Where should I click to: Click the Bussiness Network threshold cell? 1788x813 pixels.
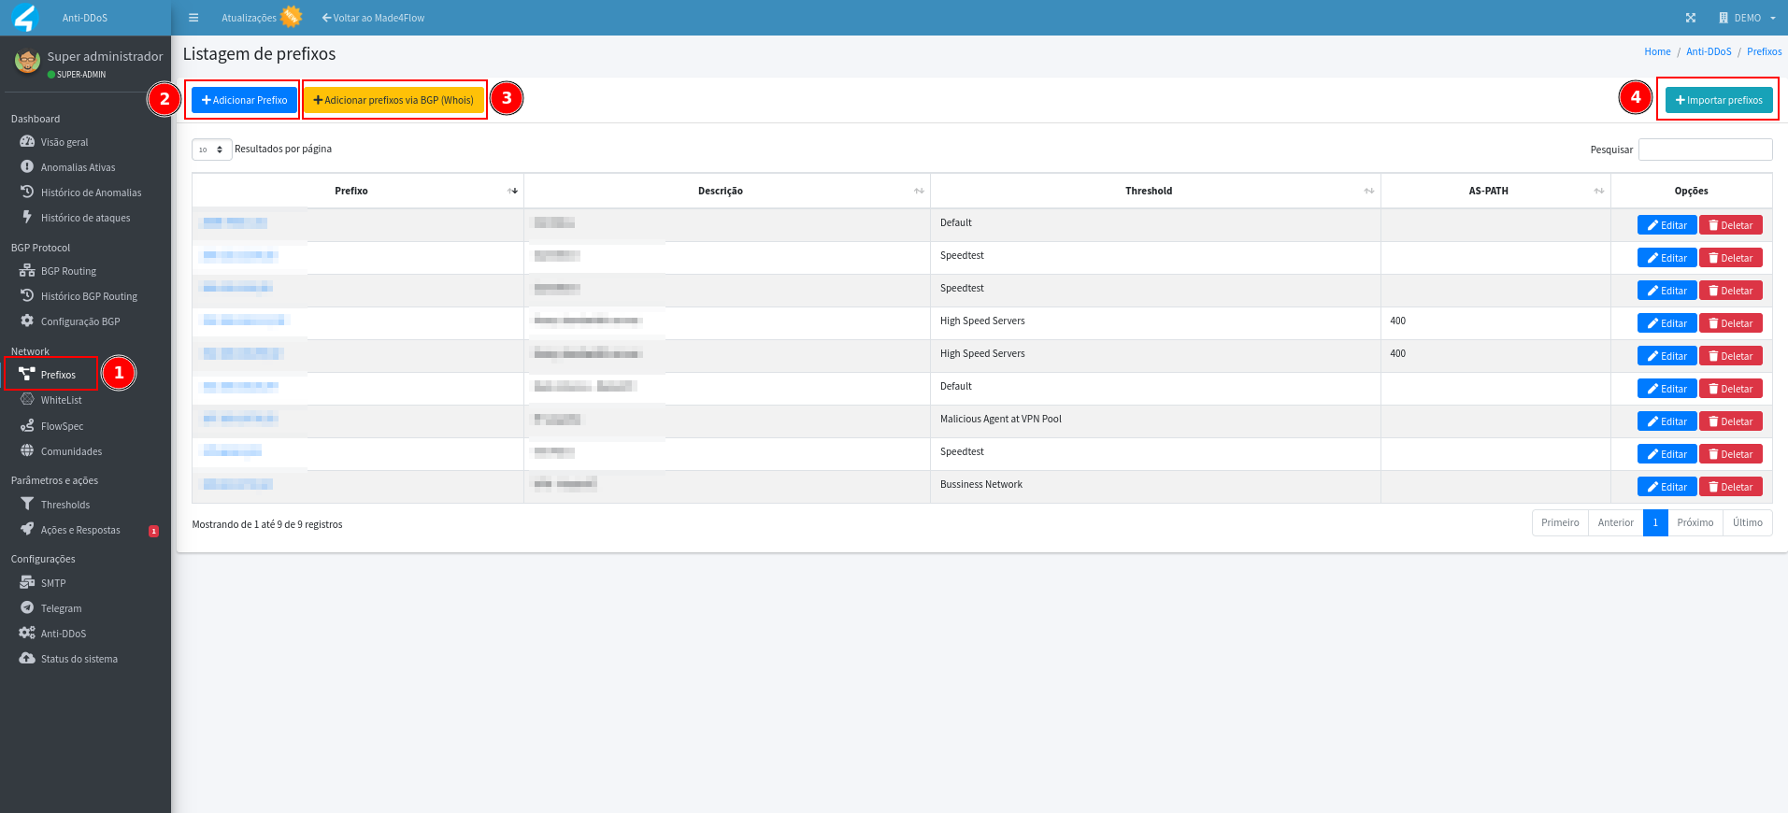tap(1155, 487)
